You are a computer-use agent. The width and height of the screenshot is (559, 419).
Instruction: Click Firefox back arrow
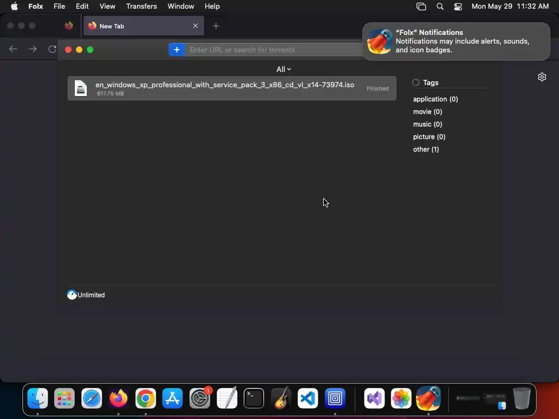[x=13, y=49]
